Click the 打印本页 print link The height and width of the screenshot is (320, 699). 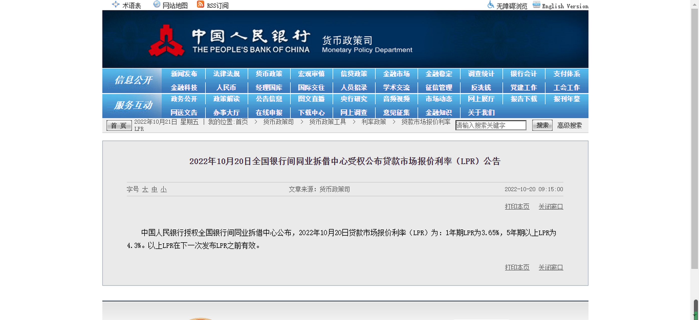(517, 206)
